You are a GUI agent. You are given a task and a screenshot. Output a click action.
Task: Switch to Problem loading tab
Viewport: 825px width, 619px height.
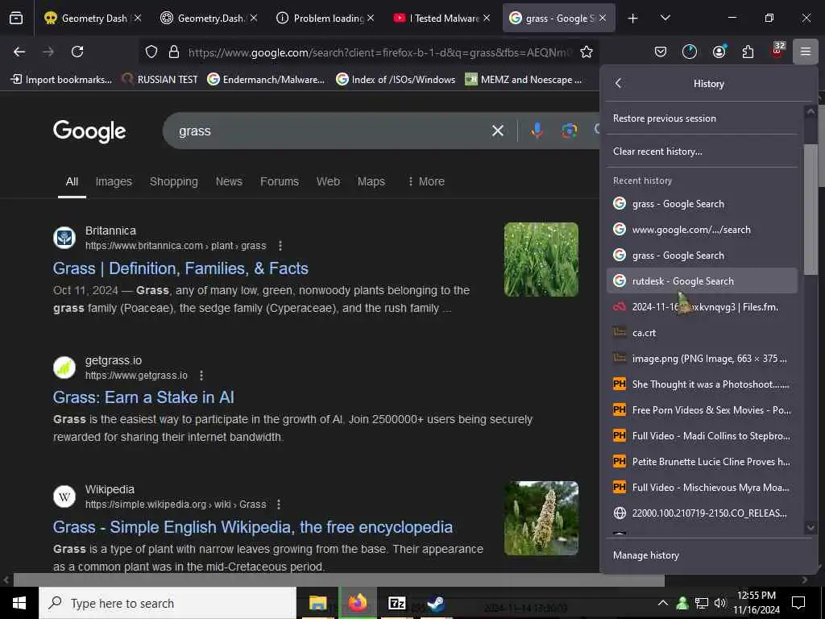click(326, 18)
